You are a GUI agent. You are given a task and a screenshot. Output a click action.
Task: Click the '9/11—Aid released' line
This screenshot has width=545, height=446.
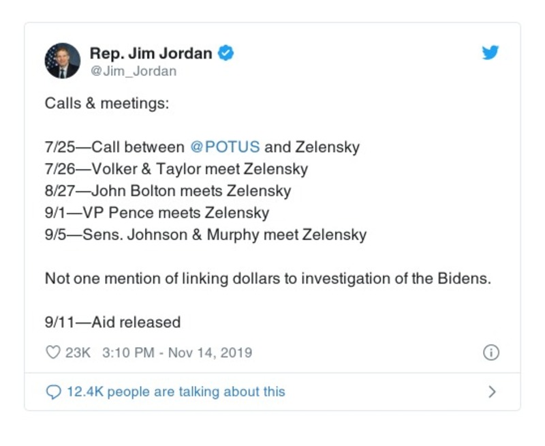click(x=112, y=322)
